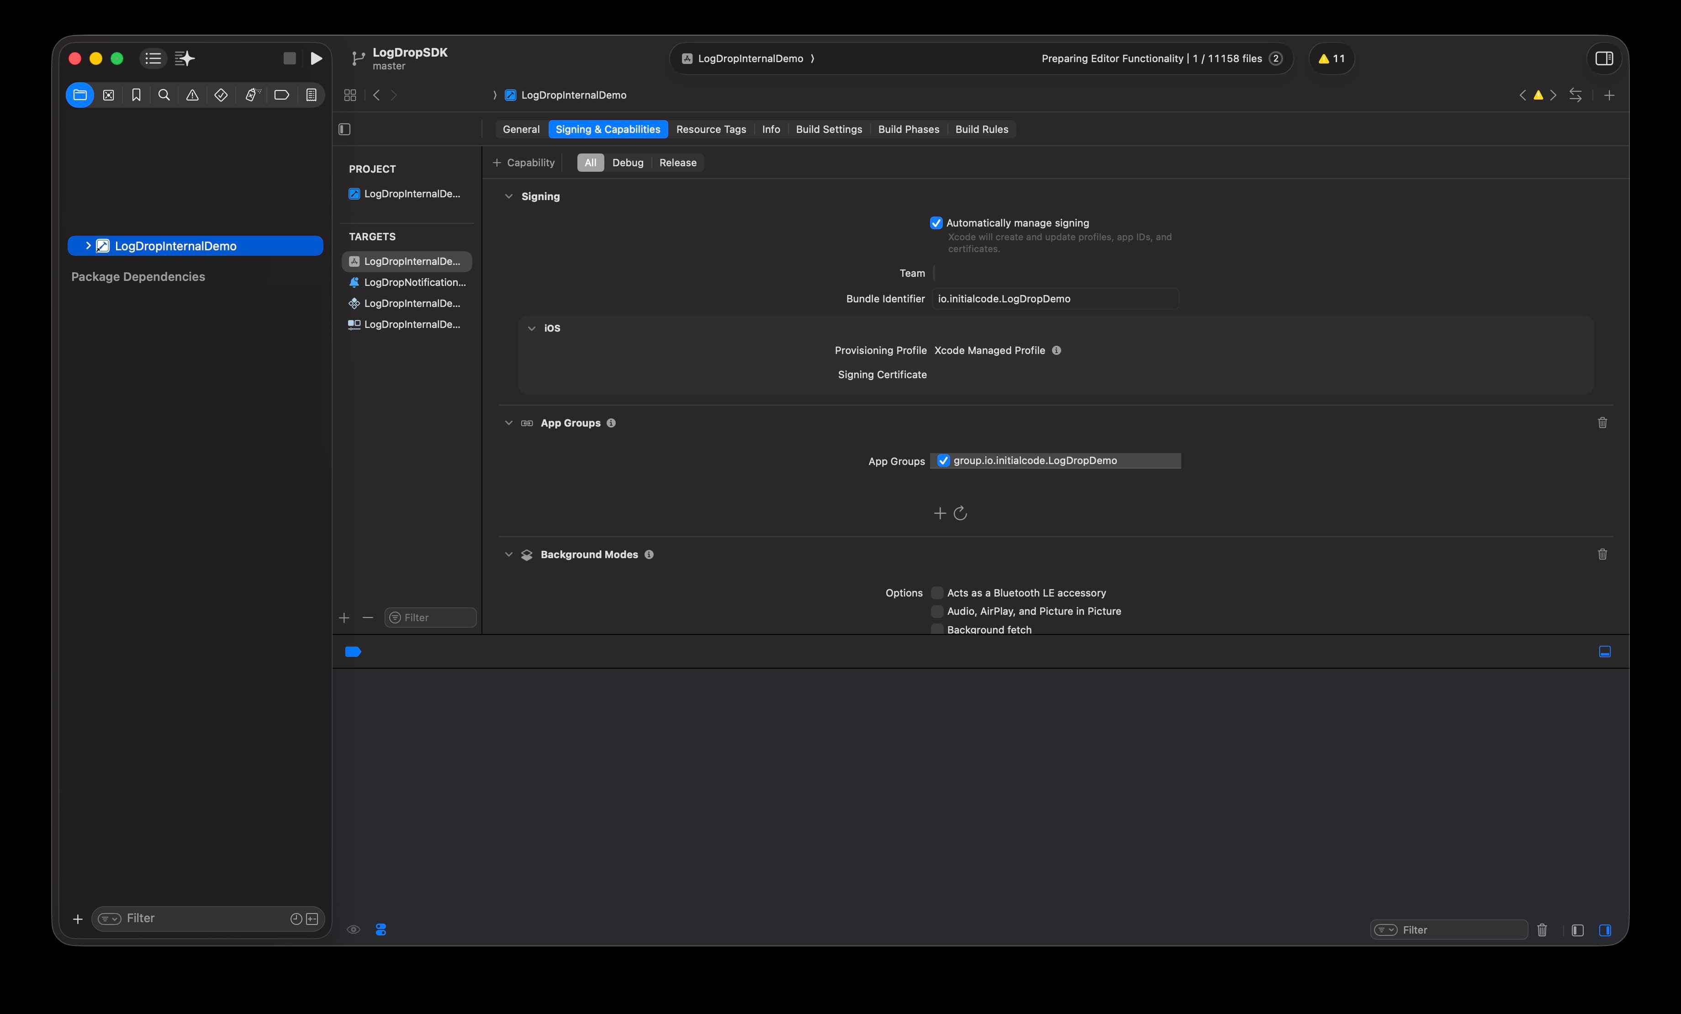This screenshot has height=1014, width=1681.
Task: Open the editor options swap arrows
Action: [1575, 95]
